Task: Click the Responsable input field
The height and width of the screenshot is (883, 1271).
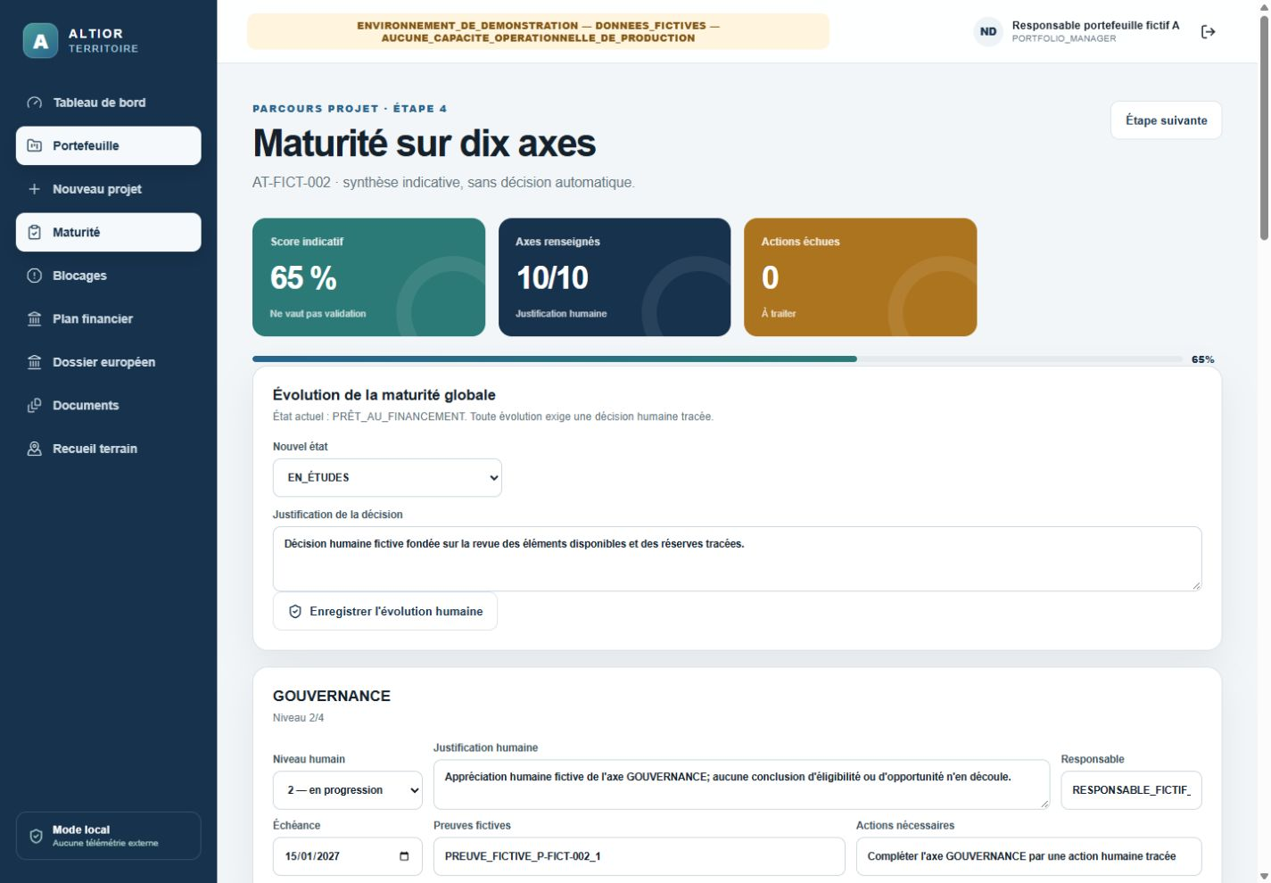Action: pyautogui.click(x=1131, y=790)
